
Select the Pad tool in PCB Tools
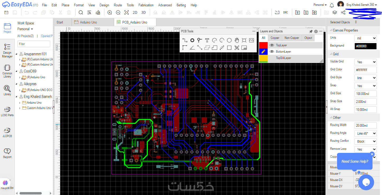click(192, 40)
